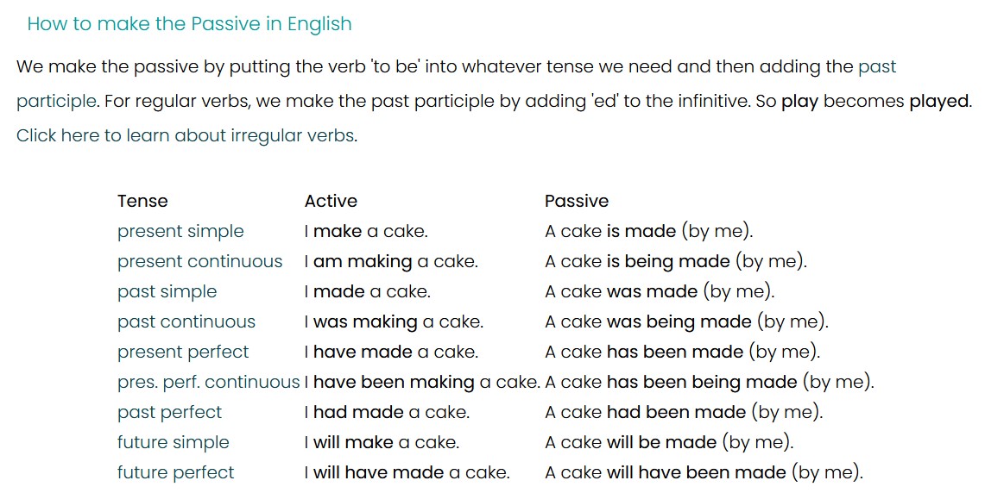Click the Active column header
This screenshot has height=493, width=985.
point(331,201)
